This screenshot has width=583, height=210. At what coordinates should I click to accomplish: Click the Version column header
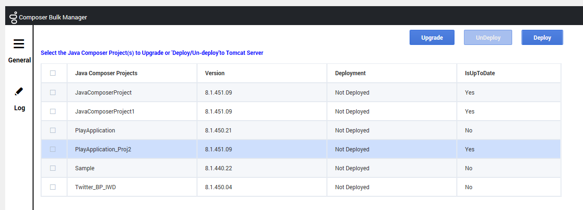pos(215,73)
